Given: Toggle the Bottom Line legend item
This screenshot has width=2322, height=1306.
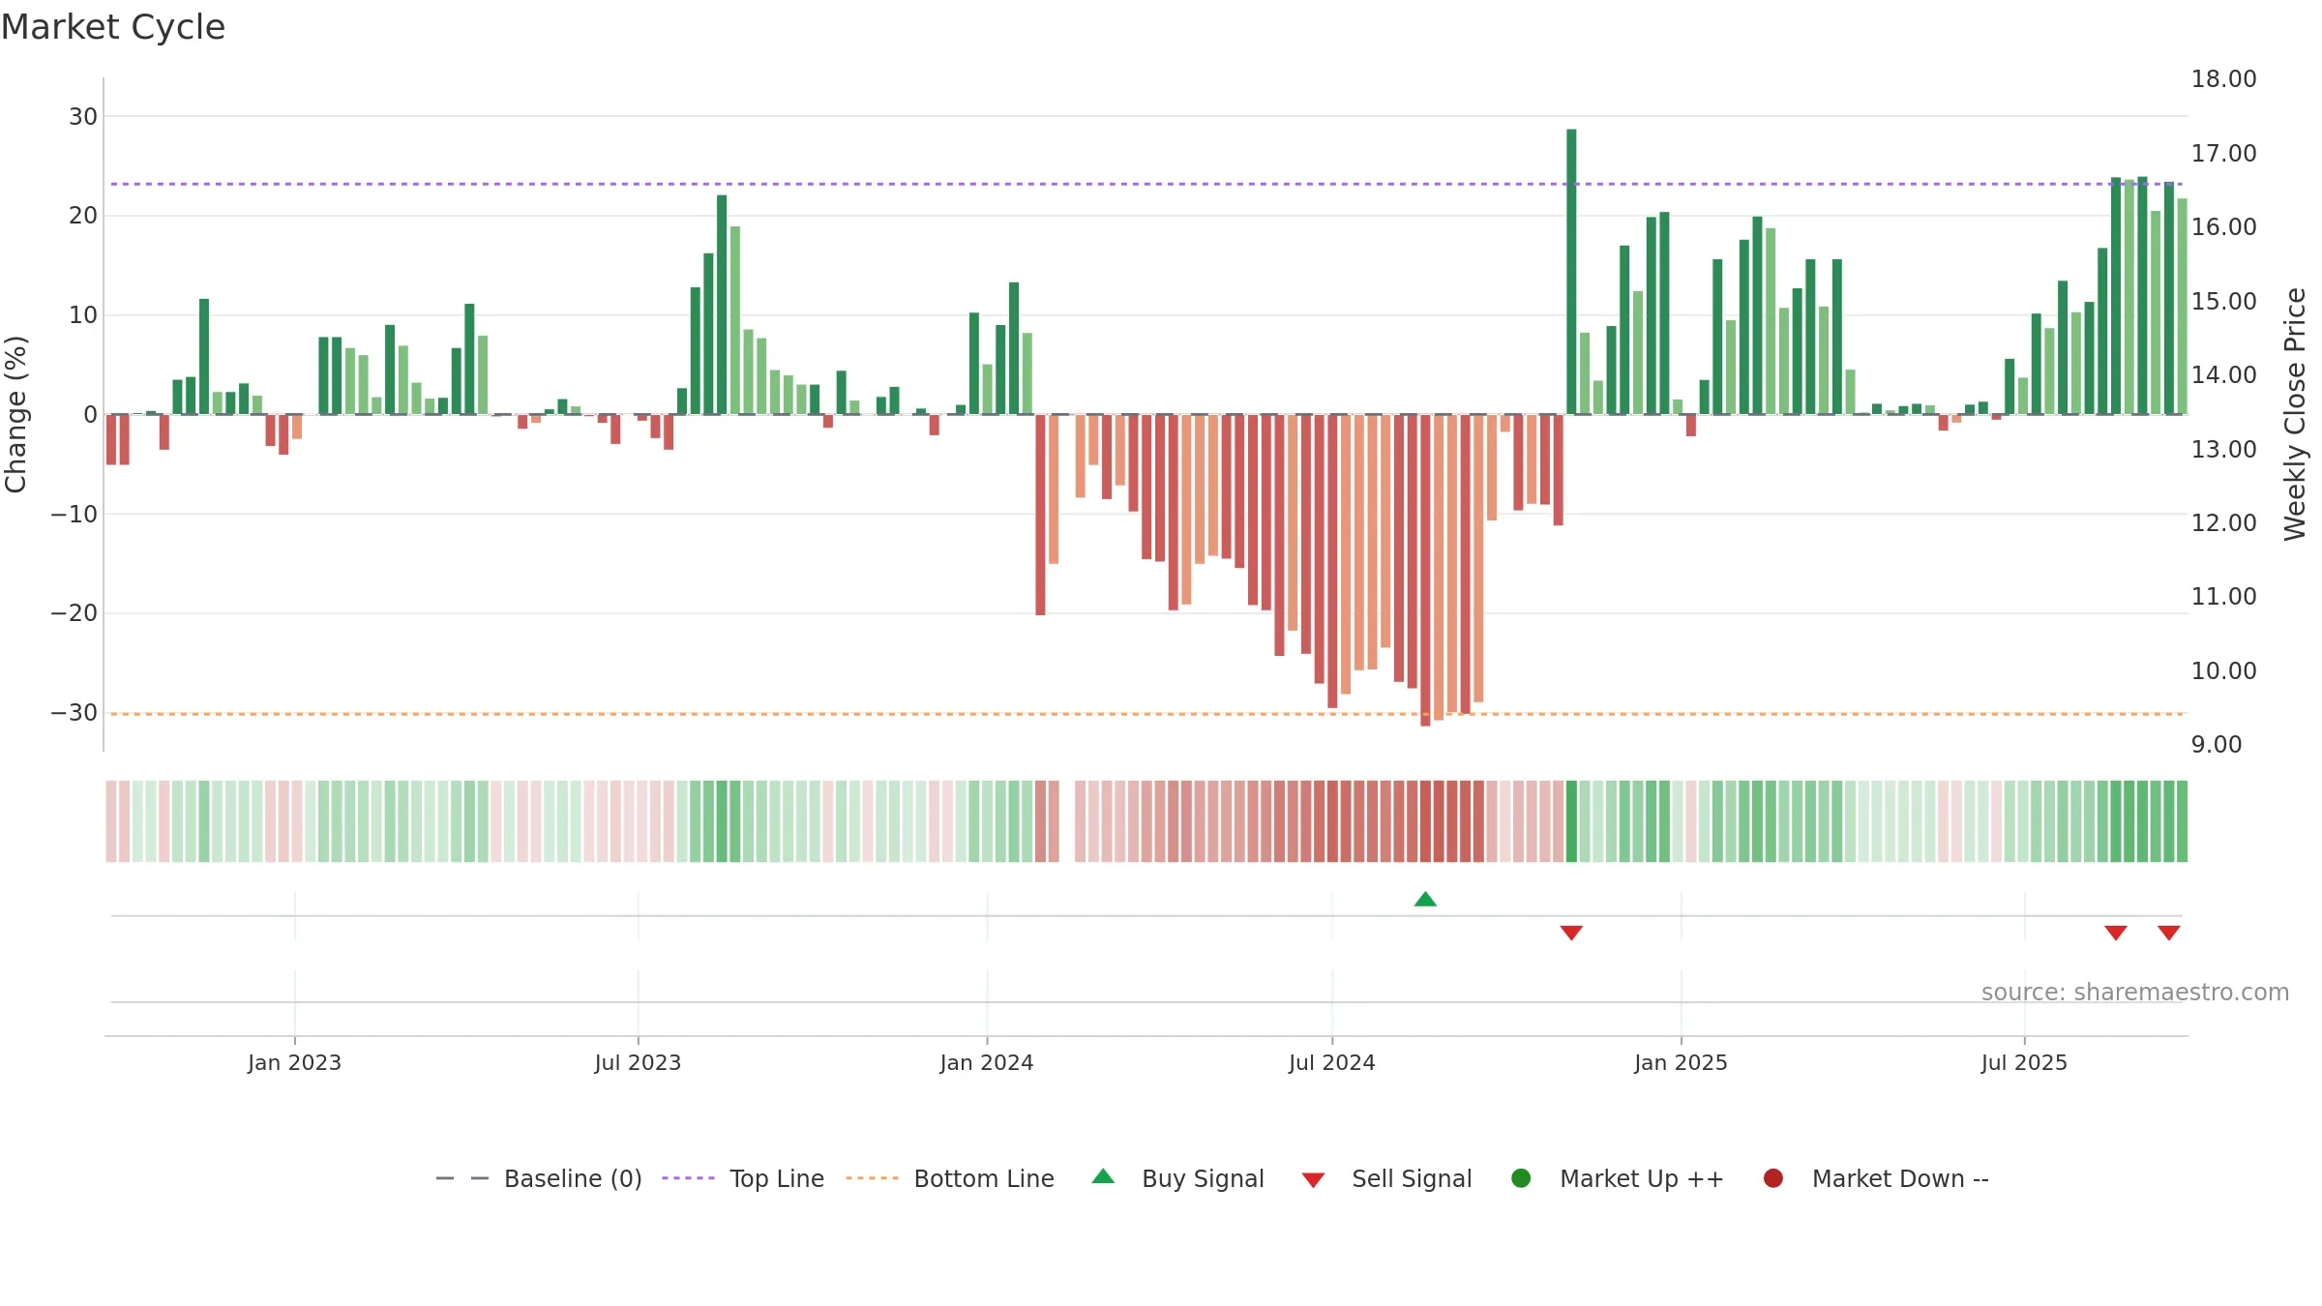Looking at the screenshot, I should point(950,1178).
